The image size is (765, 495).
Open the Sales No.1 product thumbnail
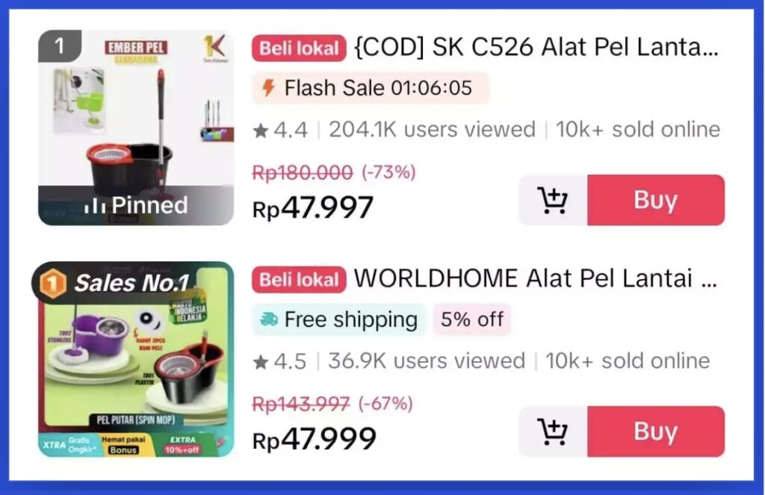pyautogui.click(x=136, y=359)
